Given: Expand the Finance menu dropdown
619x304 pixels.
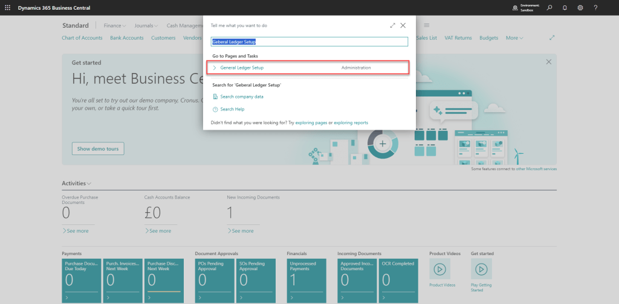Looking at the screenshot, I should click(115, 25).
